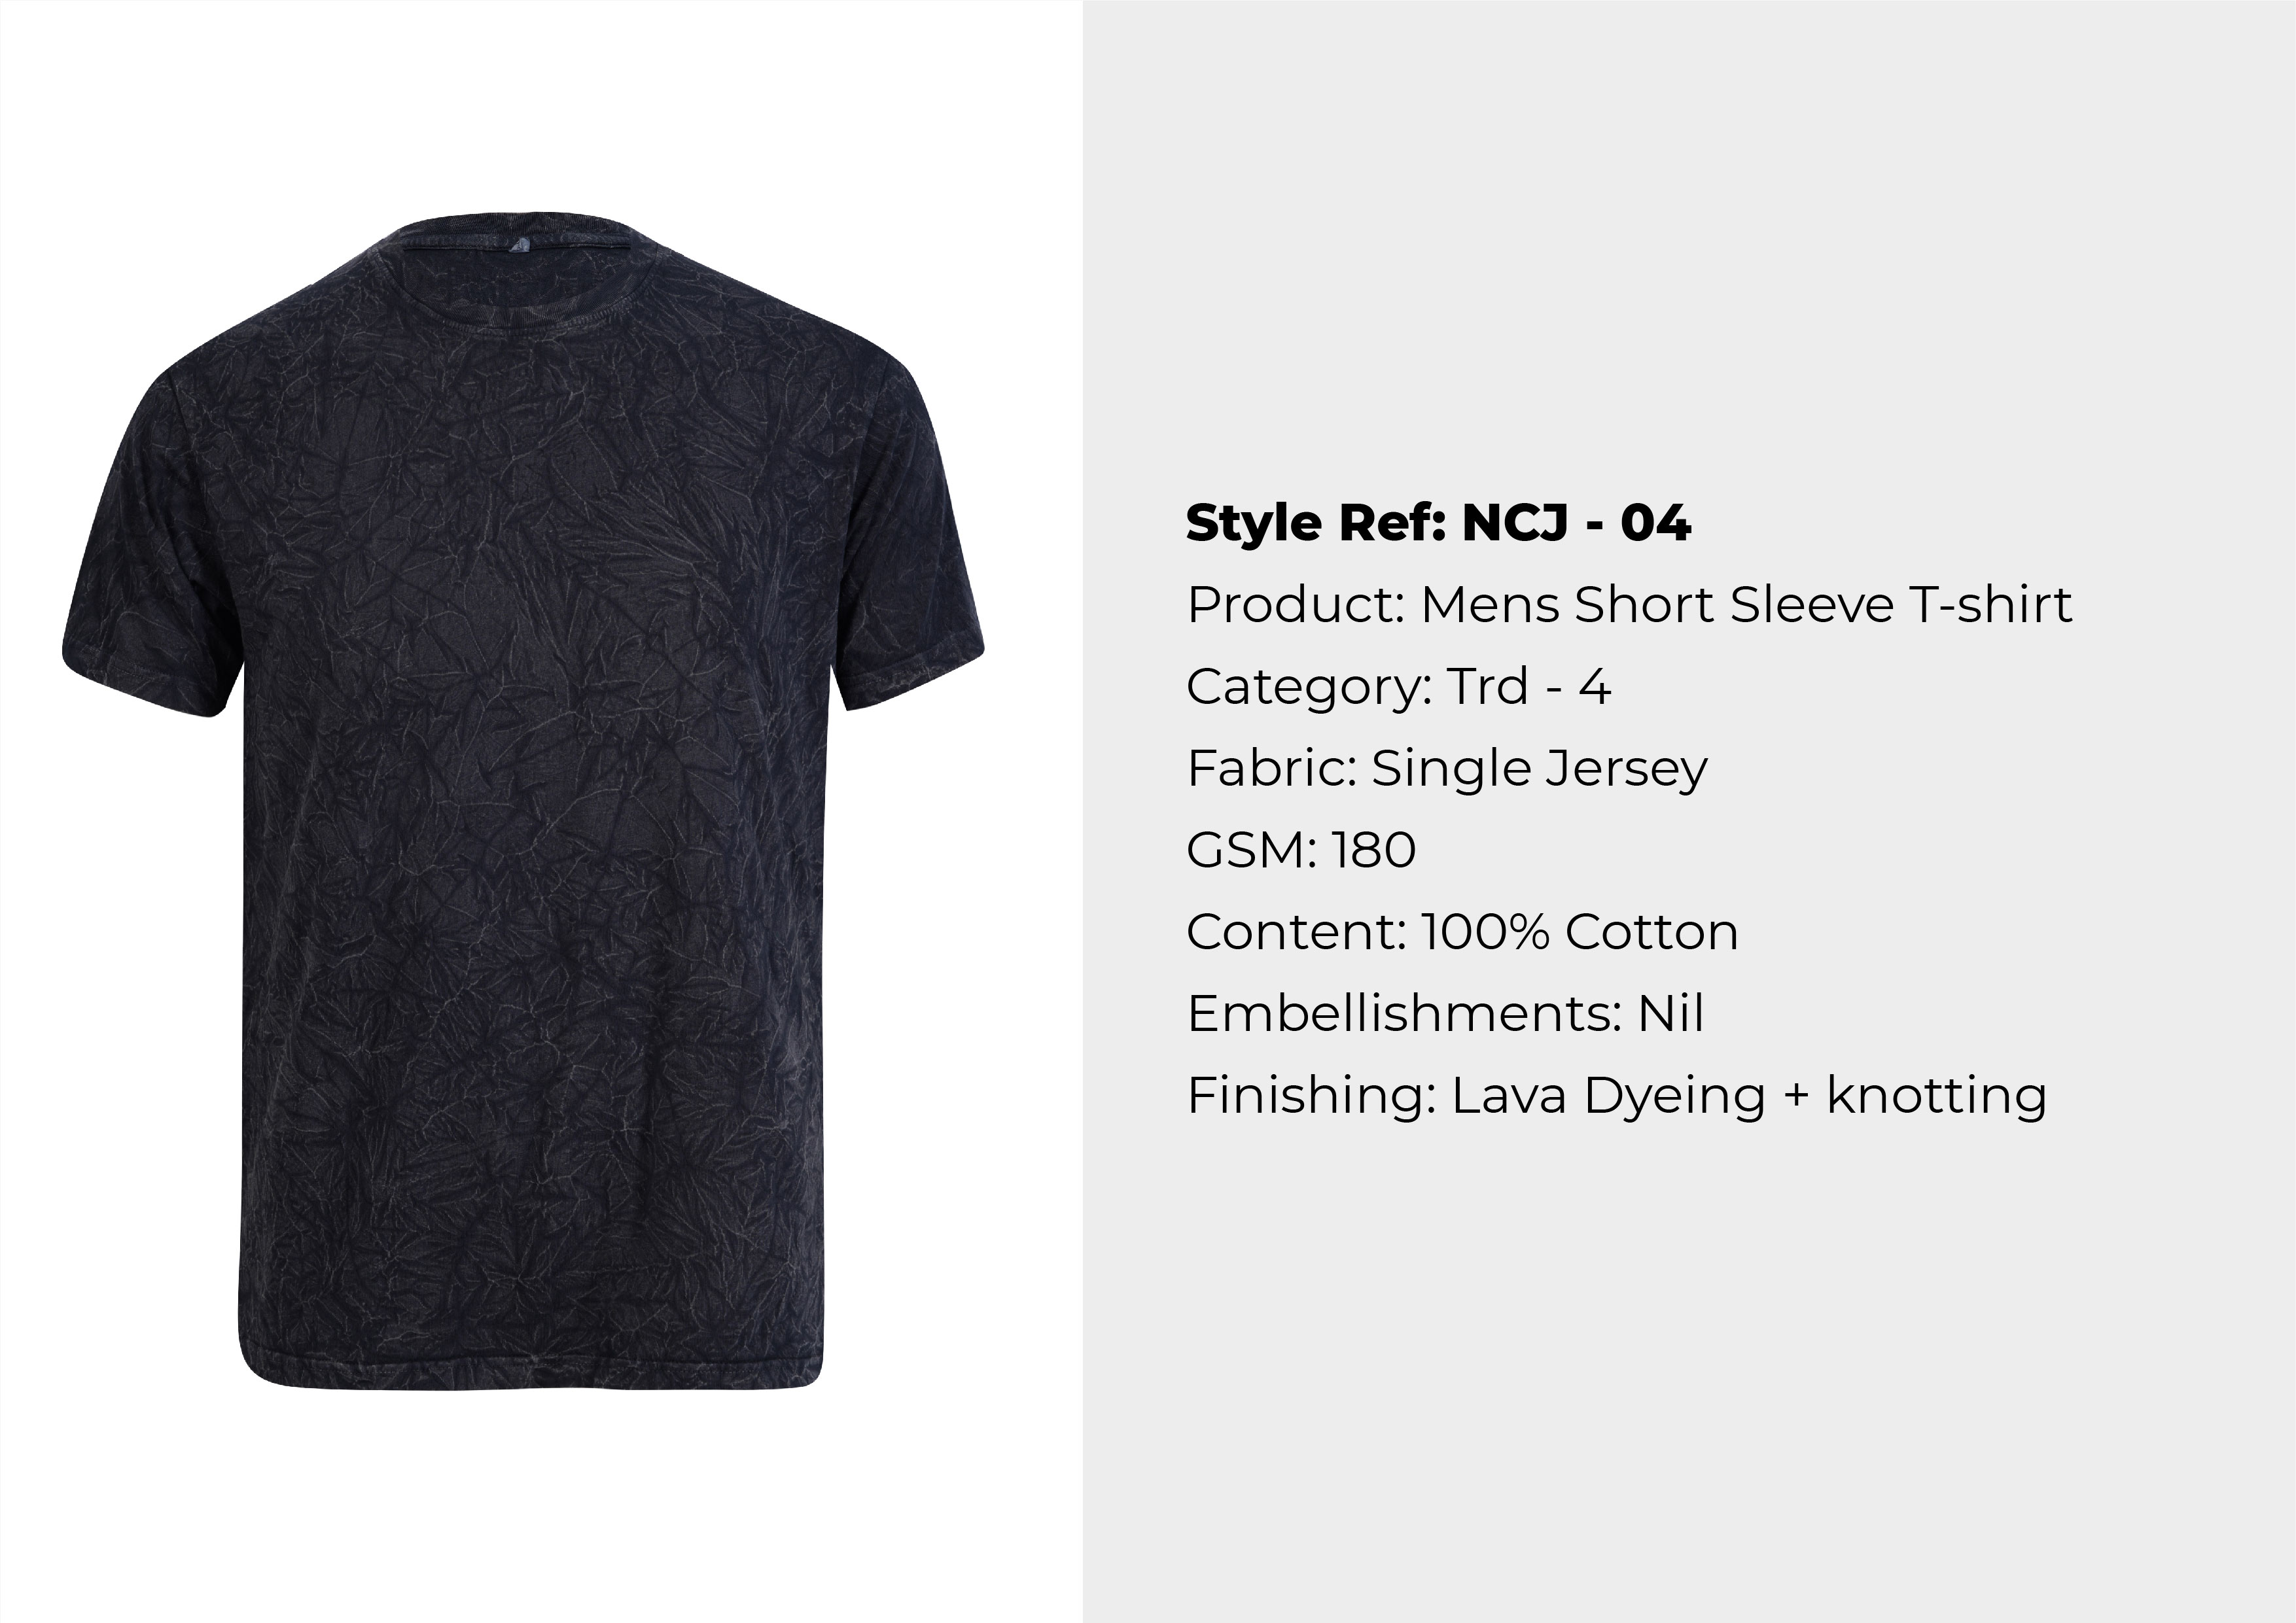Viewport: 2296px width, 1623px height.
Task: Select the 'Nil' embellishments value
Action: pos(1670,1014)
